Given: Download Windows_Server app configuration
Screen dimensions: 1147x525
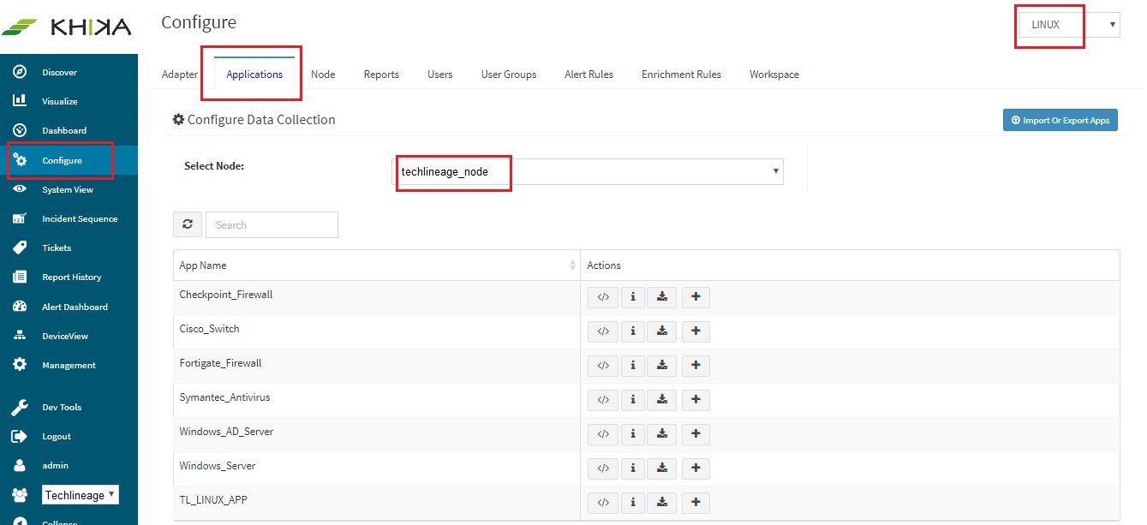Looking at the screenshot, I should click(x=662, y=468).
